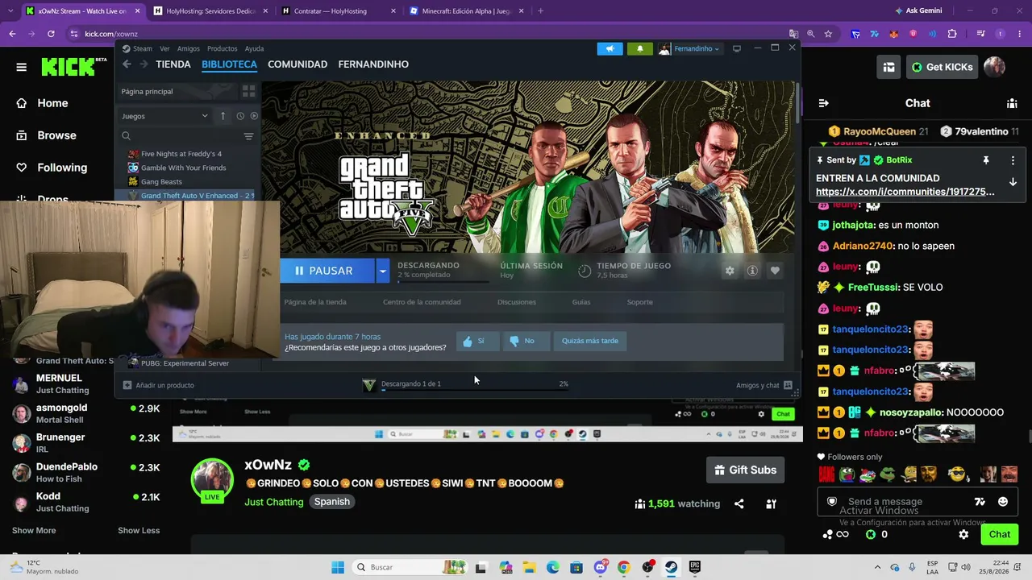
Task: Open the Browse section on Kick
Action: point(56,135)
